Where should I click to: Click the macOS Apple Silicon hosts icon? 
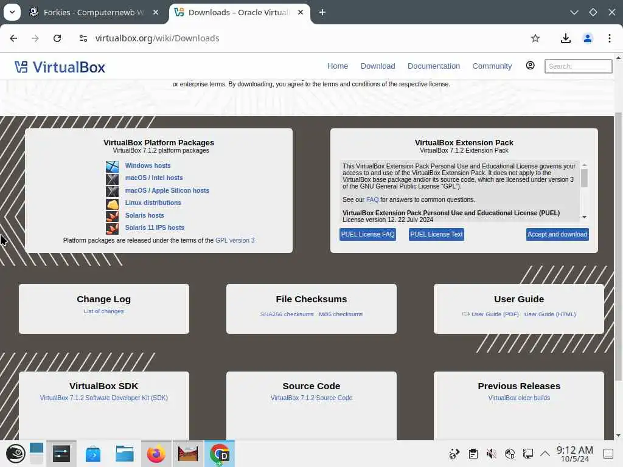[112, 191]
